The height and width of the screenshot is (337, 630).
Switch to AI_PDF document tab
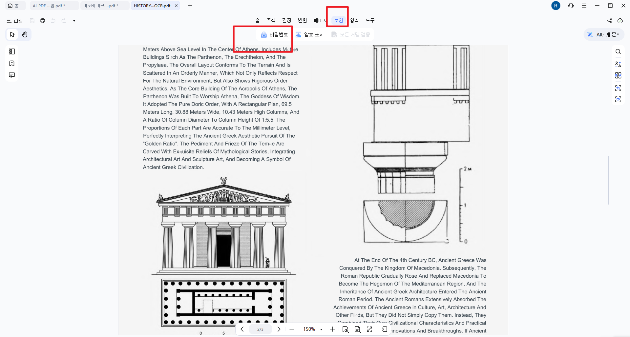pyautogui.click(x=54, y=6)
